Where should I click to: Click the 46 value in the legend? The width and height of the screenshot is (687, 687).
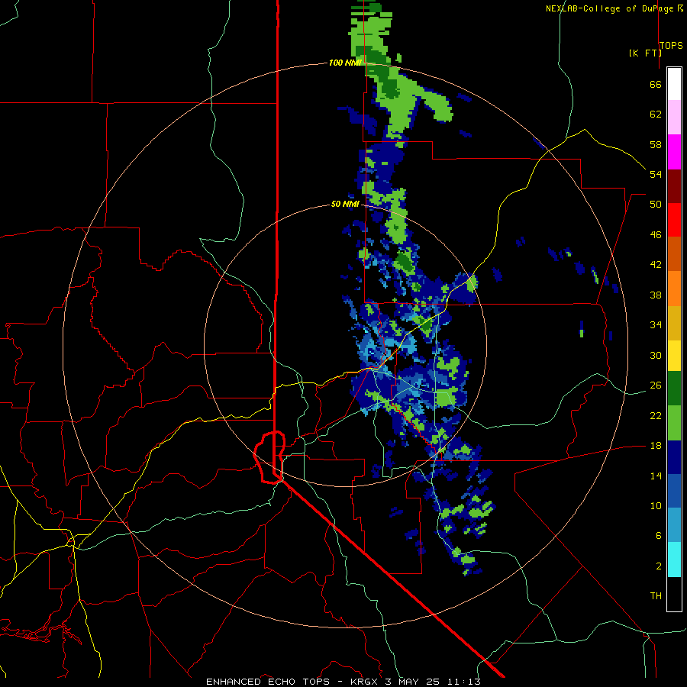tap(656, 235)
